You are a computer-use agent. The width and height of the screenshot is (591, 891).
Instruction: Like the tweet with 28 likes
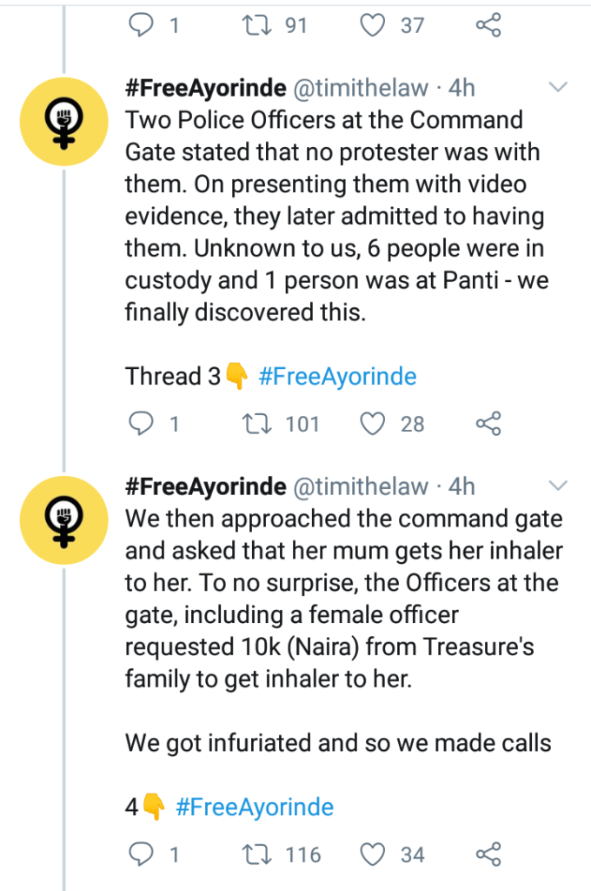click(x=373, y=424)
